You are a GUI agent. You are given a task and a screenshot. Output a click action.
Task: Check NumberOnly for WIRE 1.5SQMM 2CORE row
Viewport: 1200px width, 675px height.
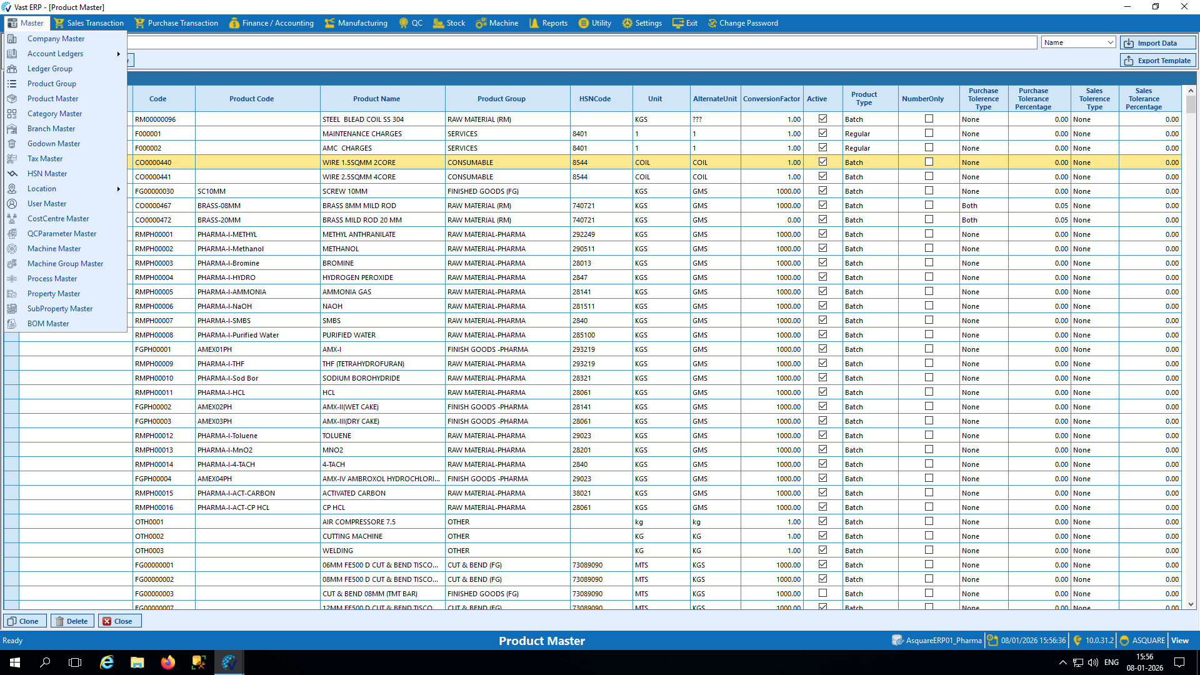pos(929,162)
